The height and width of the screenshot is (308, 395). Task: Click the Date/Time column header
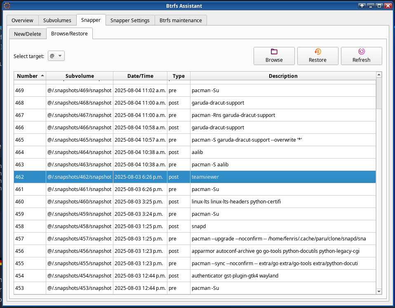point(140,76)
